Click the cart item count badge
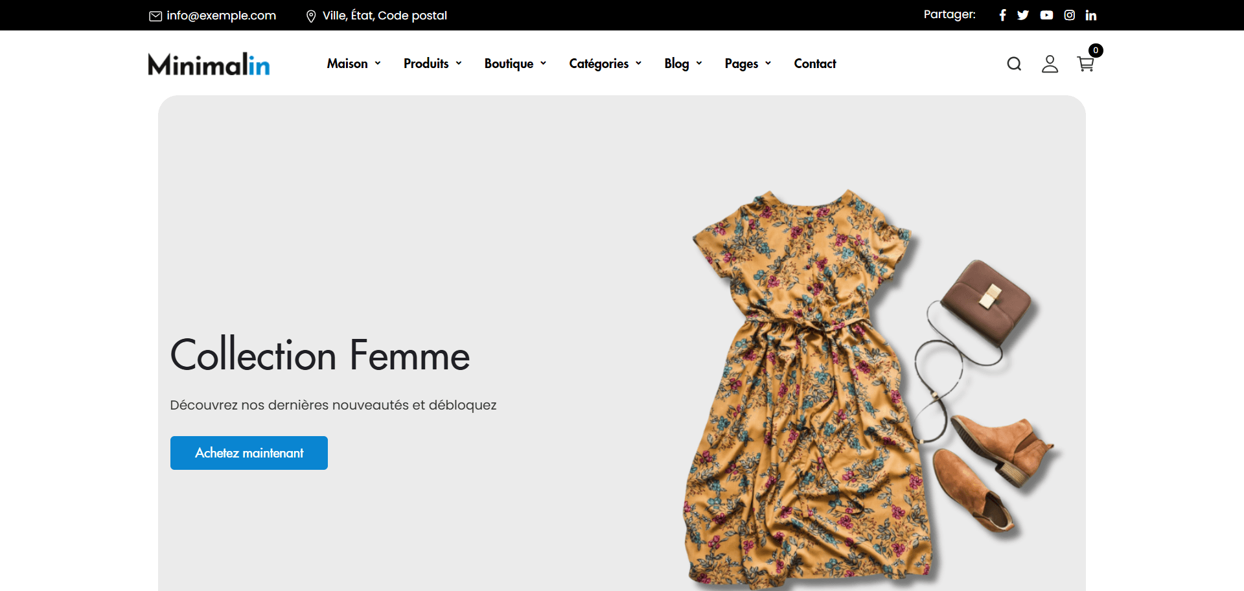This screenshot has width=1244, height=591. coord(1096,50)
